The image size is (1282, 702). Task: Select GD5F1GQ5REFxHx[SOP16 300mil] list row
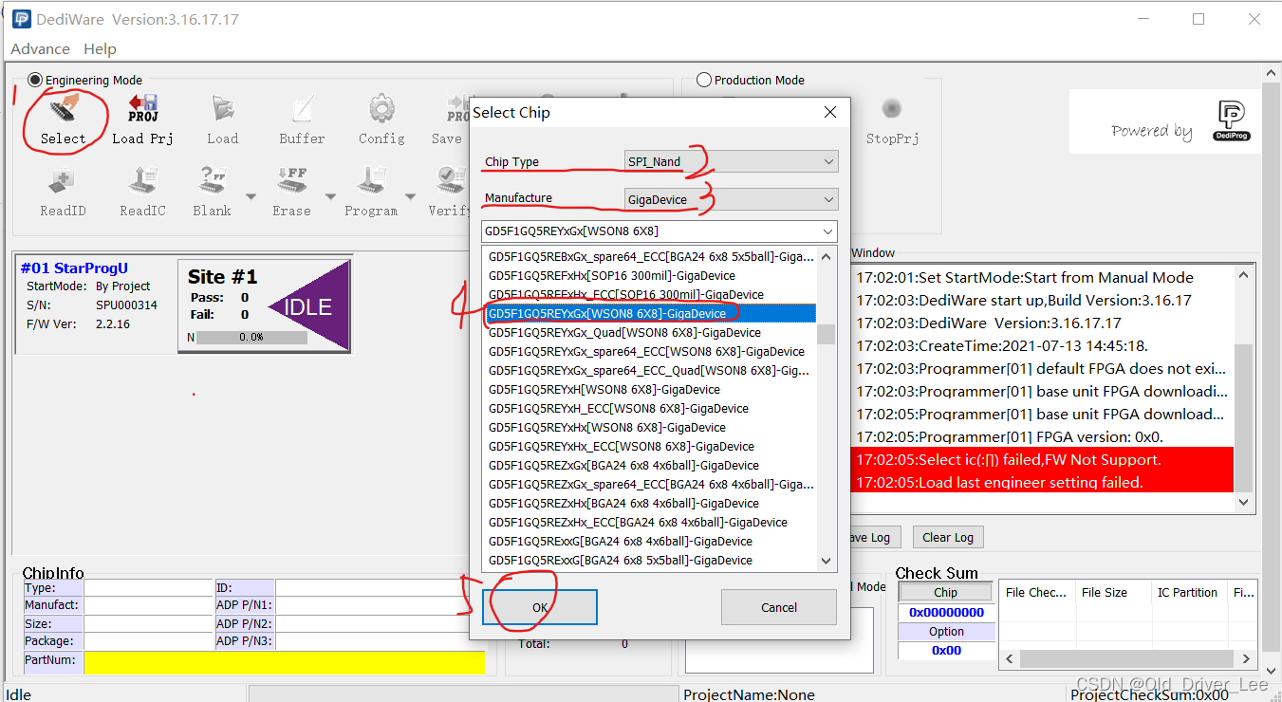click(650, 275)
